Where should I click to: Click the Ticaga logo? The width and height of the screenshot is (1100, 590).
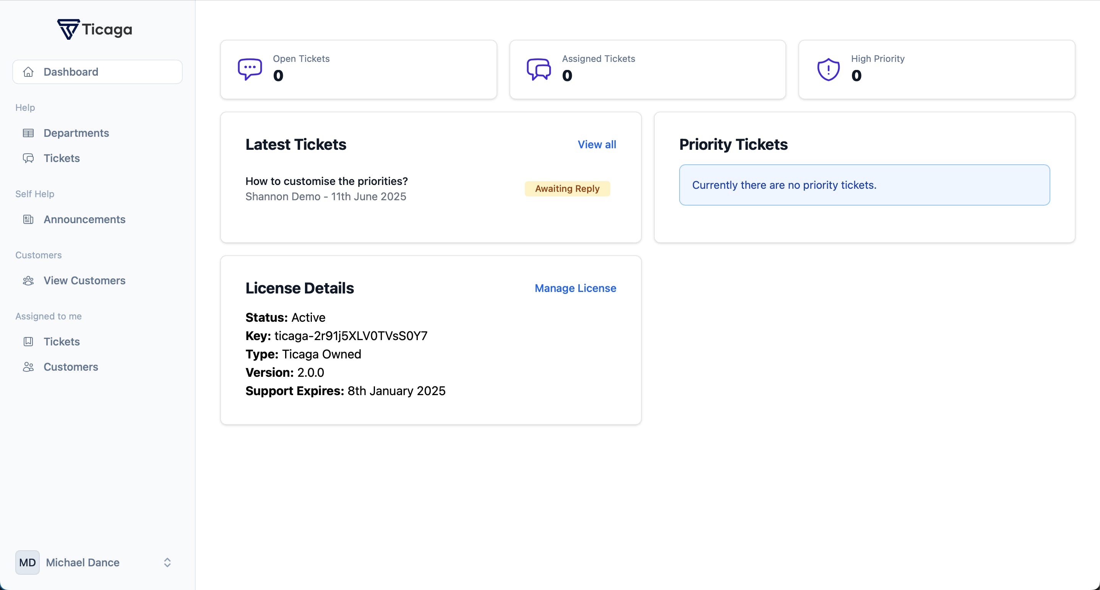95,29
